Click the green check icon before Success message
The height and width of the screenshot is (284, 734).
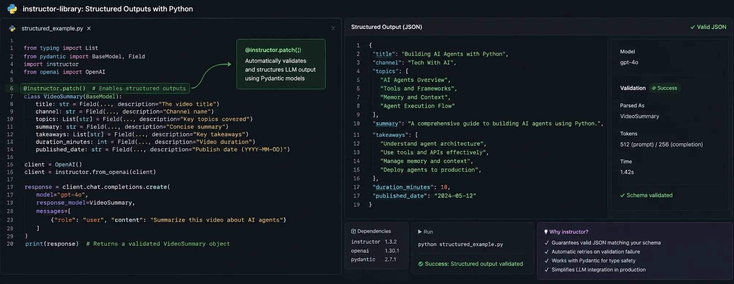click(421, 264)
